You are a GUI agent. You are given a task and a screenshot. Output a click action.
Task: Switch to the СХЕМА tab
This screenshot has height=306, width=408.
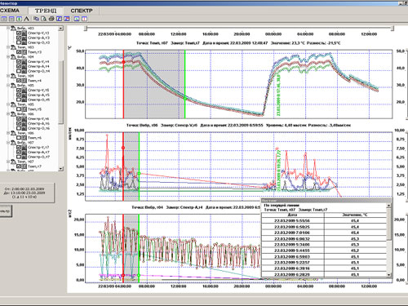pyautogui.click(x=10, y=11)
